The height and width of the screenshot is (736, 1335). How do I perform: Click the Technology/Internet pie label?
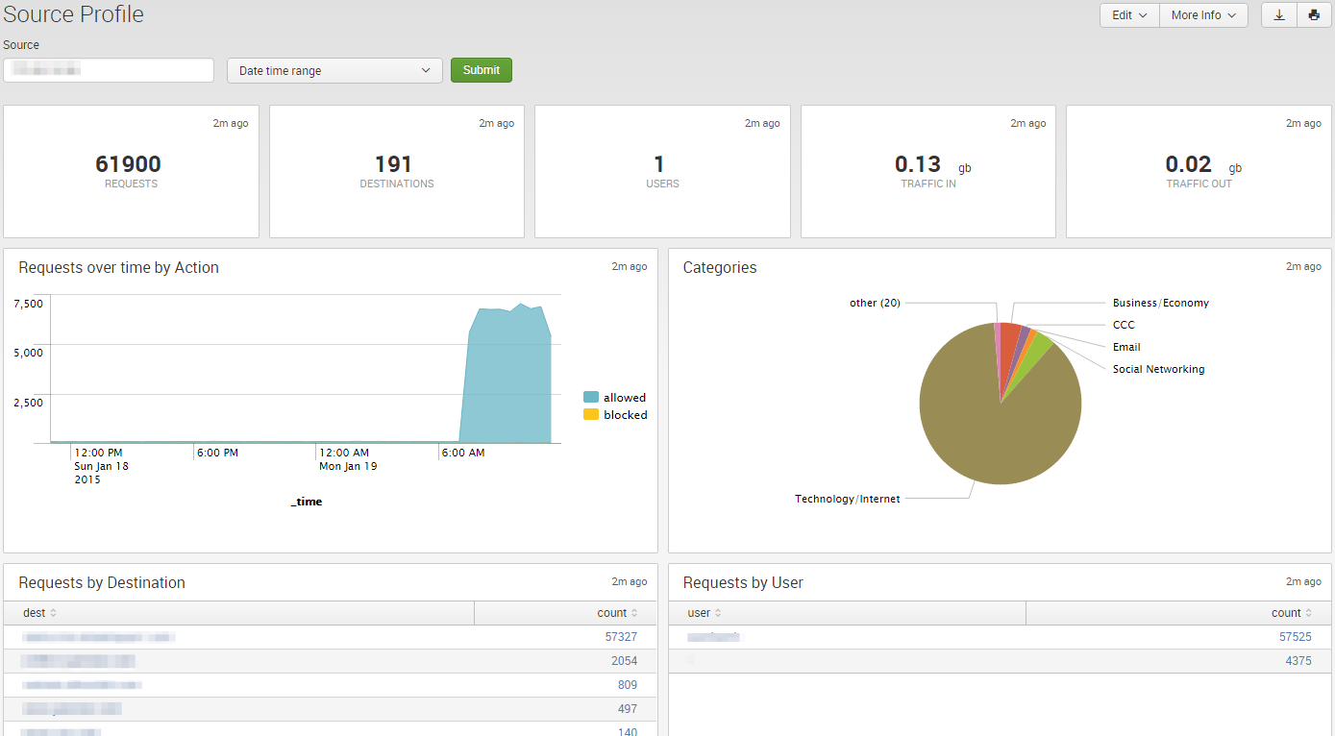[847, 499]
